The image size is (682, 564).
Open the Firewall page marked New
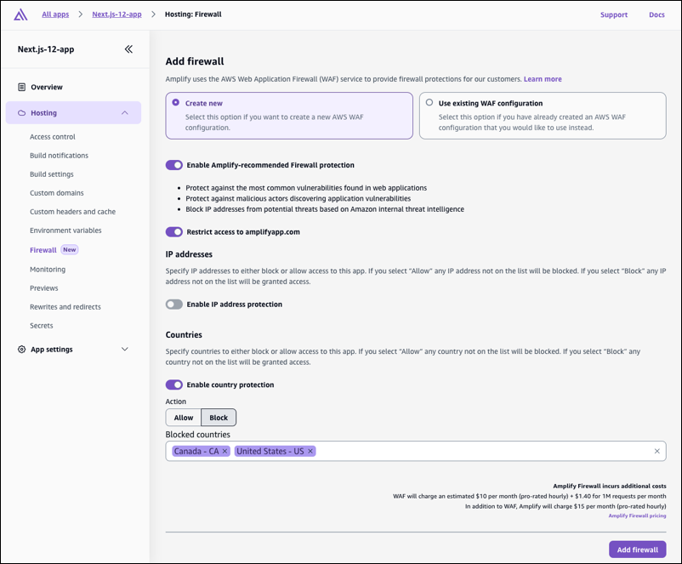pyautogui.click(x=43, y=249)
